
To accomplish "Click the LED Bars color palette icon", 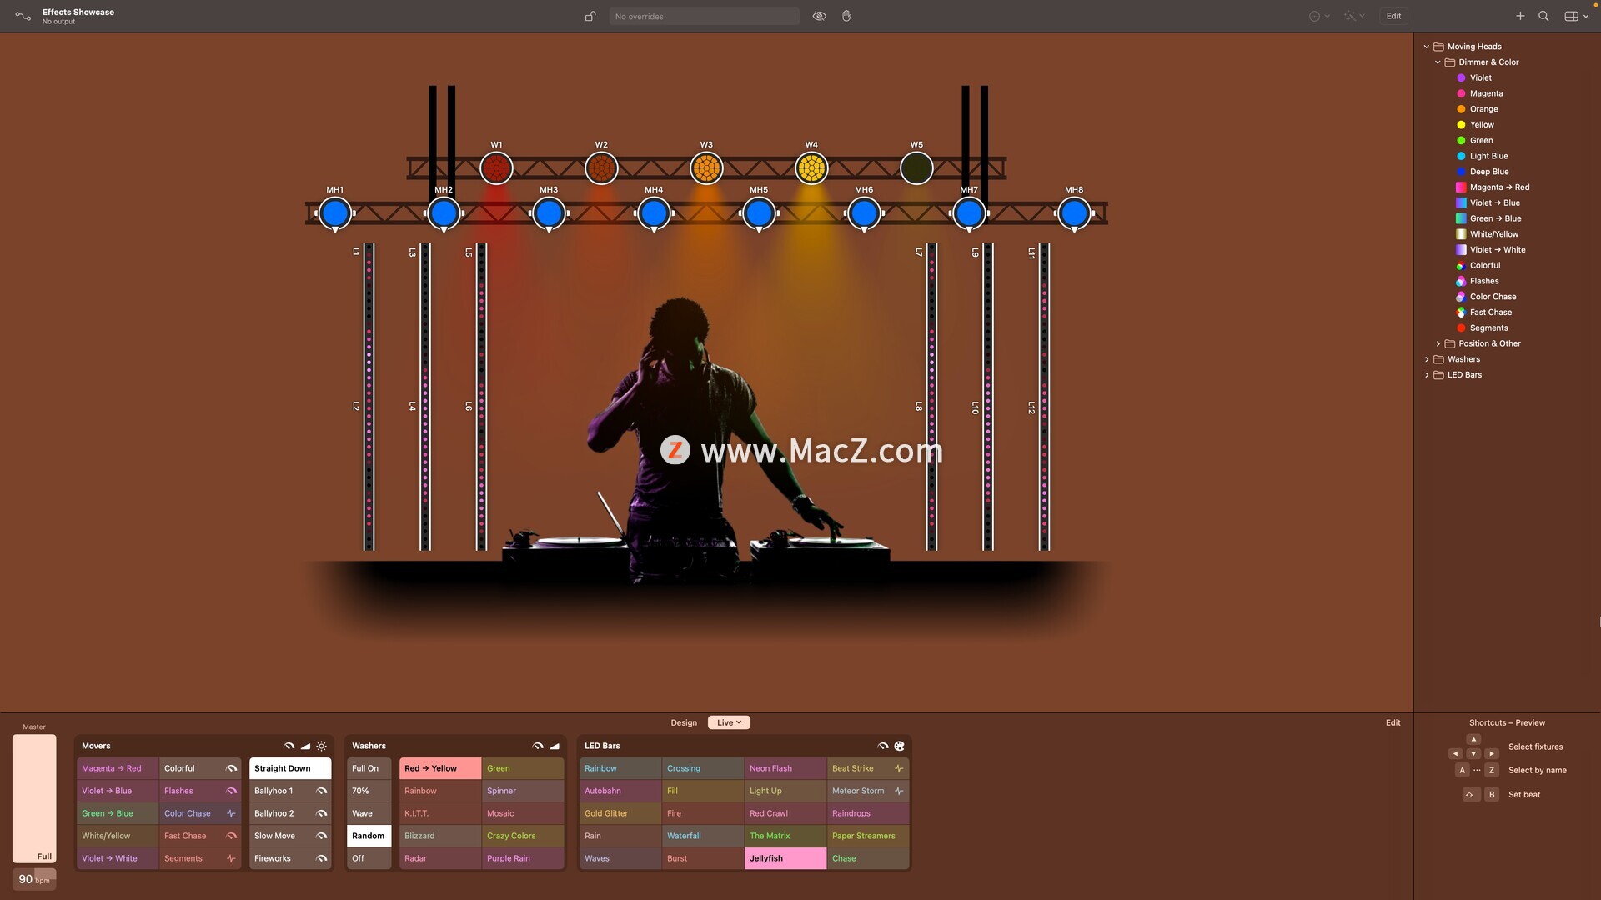I will [x=899, y=746].
